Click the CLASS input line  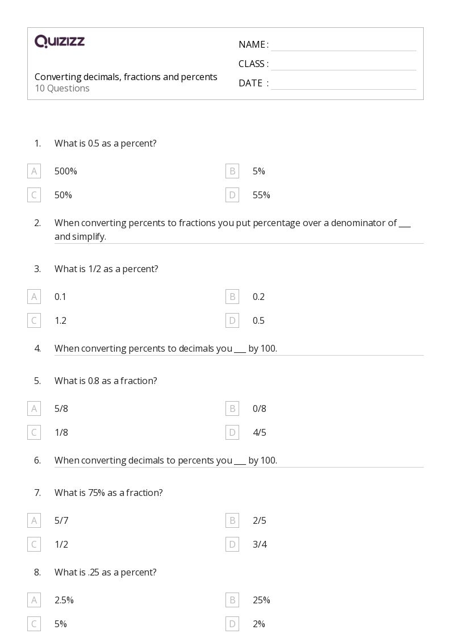point(343,64)
